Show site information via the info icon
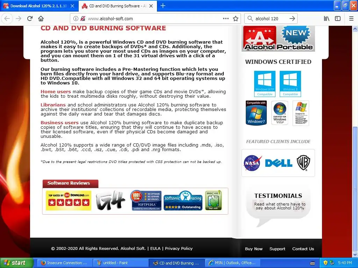Viewport: 358px width, 268px height. pos(76,18)
